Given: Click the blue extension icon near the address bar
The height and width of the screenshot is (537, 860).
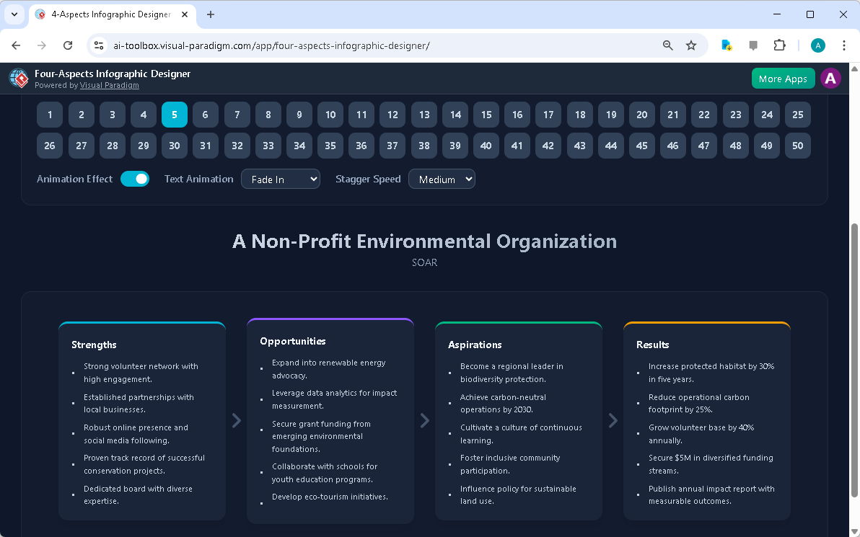Looking at the screenshot, I should point(726,45).
